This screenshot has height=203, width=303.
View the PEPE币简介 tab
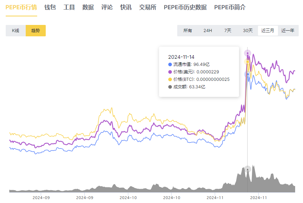coord(230,7)
